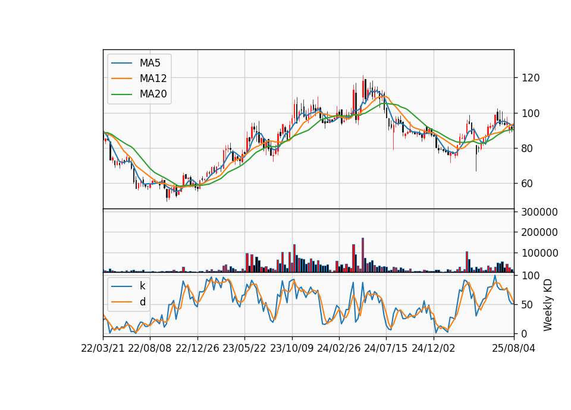
Task: Click the 22/08/08 date axis label
Action: [150, 348]
